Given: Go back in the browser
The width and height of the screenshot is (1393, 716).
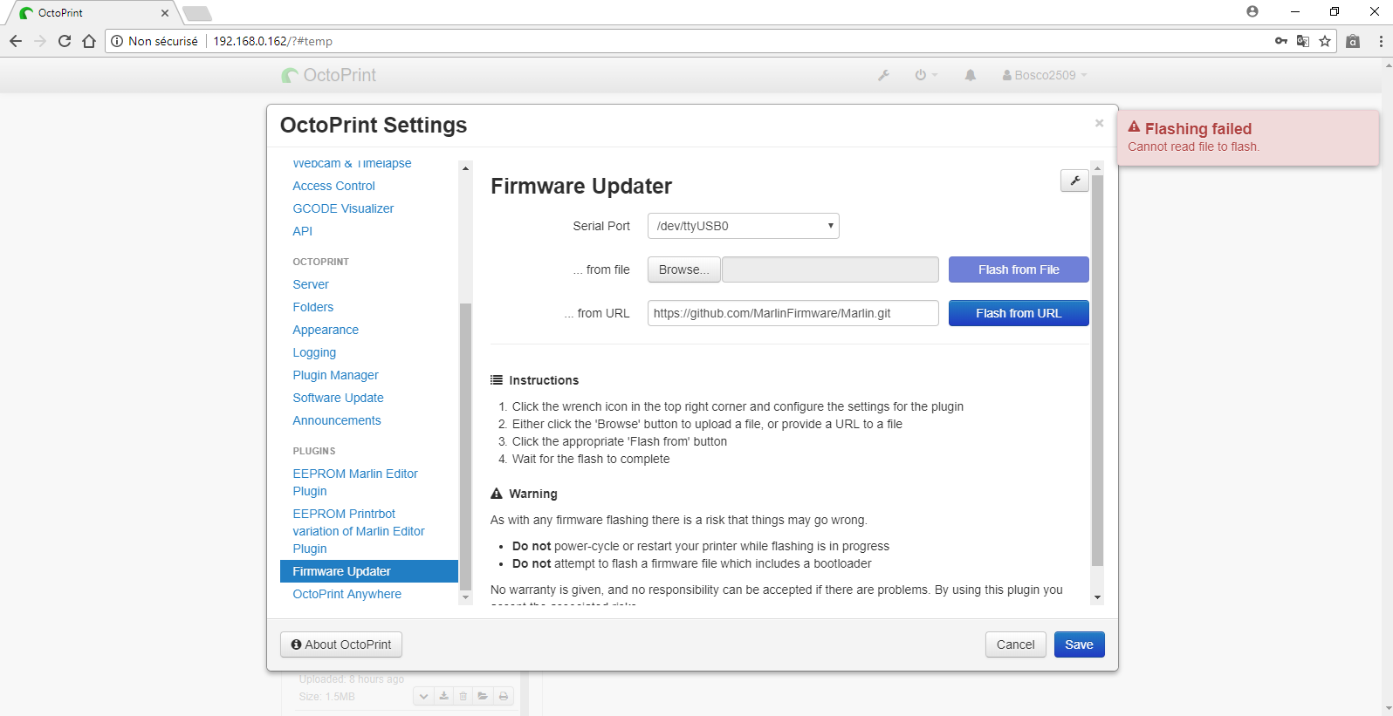Looking at the screenshot, I should 16,41.
